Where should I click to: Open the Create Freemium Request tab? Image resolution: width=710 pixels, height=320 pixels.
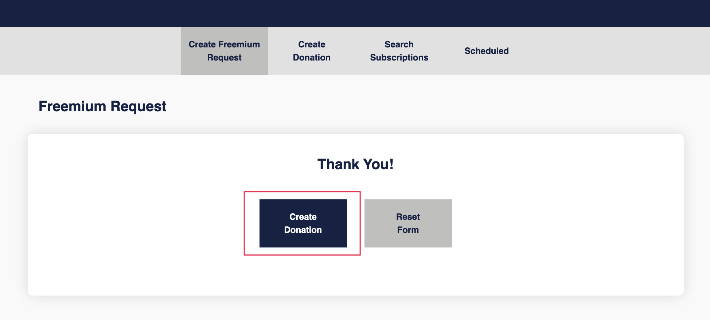coord(224,51)
